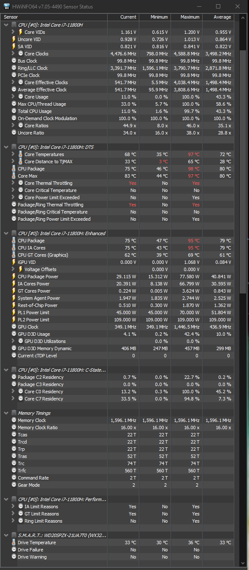Click the GPU Clock sensor icon
This screenshot has height=570, width=249.
click(14, 327)
